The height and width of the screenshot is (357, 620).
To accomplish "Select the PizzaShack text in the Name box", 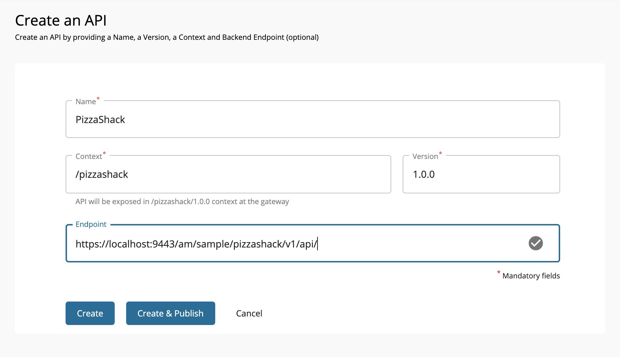I will pyautogui.click(x=100, y=119).
